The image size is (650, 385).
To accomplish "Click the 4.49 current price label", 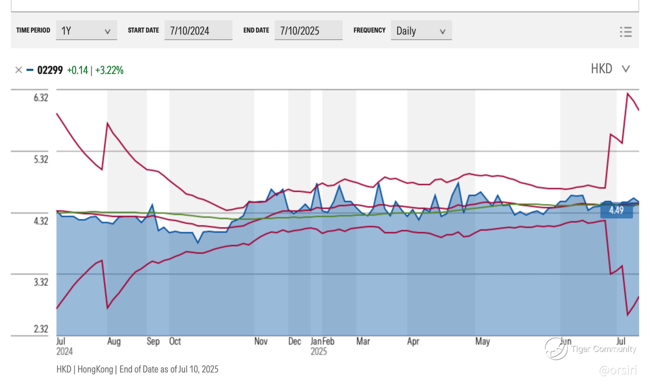I will [616, 210].
